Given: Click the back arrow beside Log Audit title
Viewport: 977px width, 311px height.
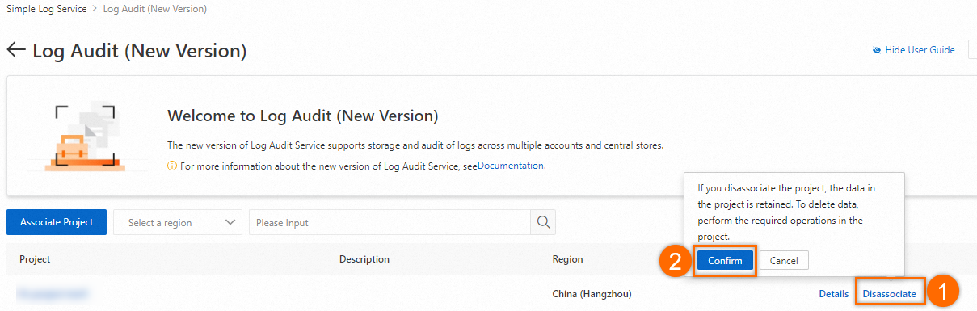Looking at the screenshot, I should coord(16,50).
